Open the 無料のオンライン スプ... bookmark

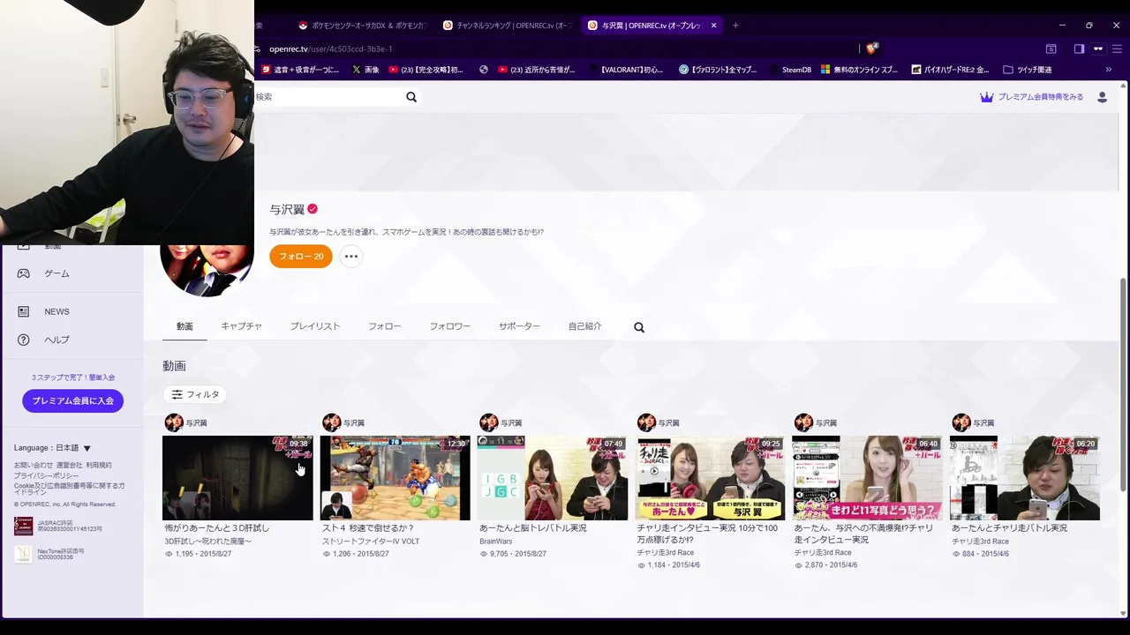tap(859, 70)
